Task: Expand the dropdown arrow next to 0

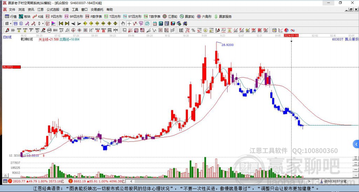Action: tap(43, 23)
